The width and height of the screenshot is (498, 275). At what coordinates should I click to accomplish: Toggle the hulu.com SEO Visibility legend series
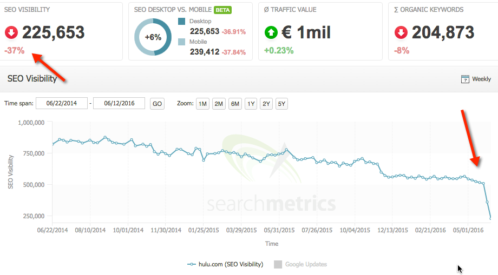point(225,264)
